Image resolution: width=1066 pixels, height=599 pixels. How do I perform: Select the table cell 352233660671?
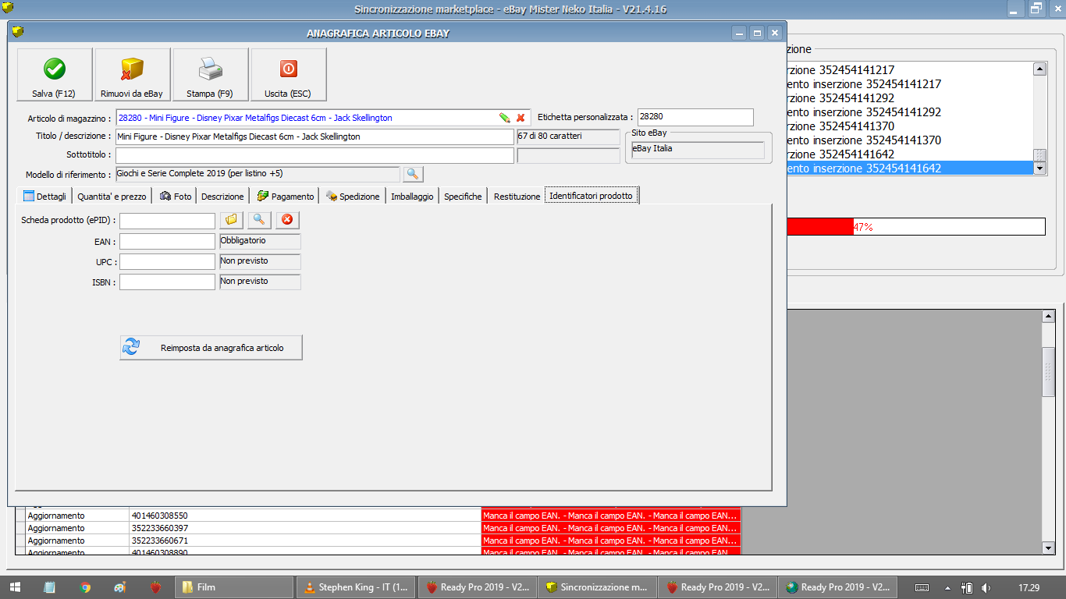[305, 541]
